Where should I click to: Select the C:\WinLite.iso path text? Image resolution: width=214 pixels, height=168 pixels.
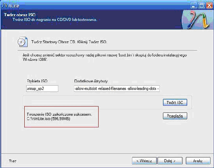pos(48,119)
